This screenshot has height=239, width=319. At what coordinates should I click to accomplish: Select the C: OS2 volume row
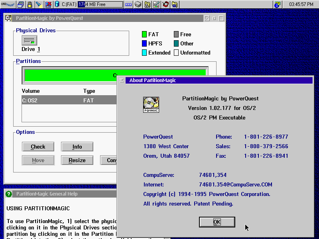[69, 100]
